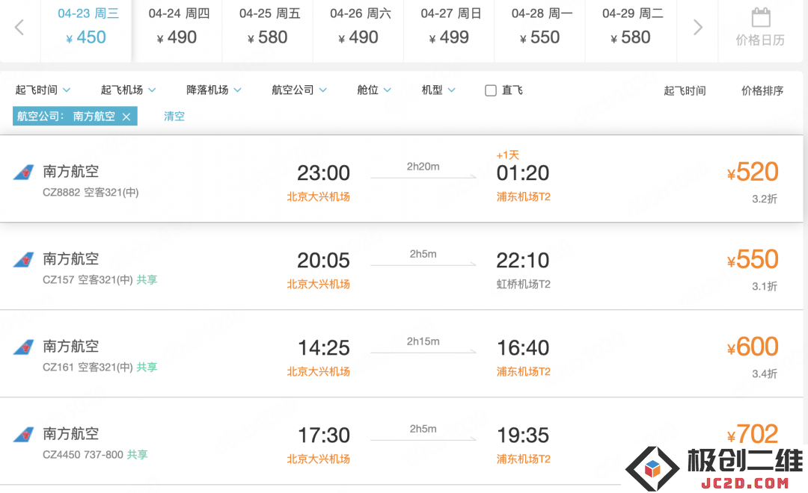Open the 价格日历 calendar icon
This screenshot has width=808, height=493.
click(x=761, y=17)
